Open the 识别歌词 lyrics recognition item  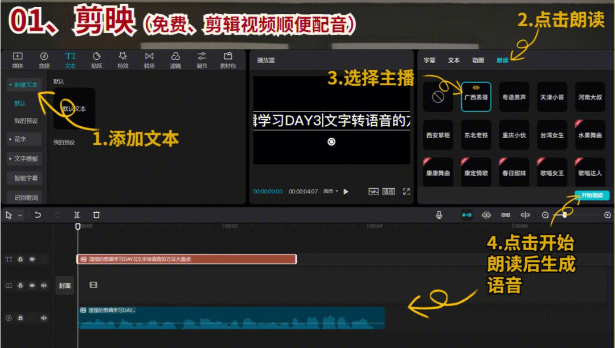24,198
